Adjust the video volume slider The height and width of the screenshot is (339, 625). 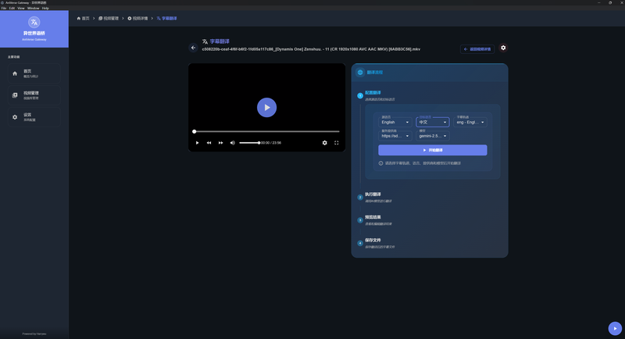[x=248, y=143]
